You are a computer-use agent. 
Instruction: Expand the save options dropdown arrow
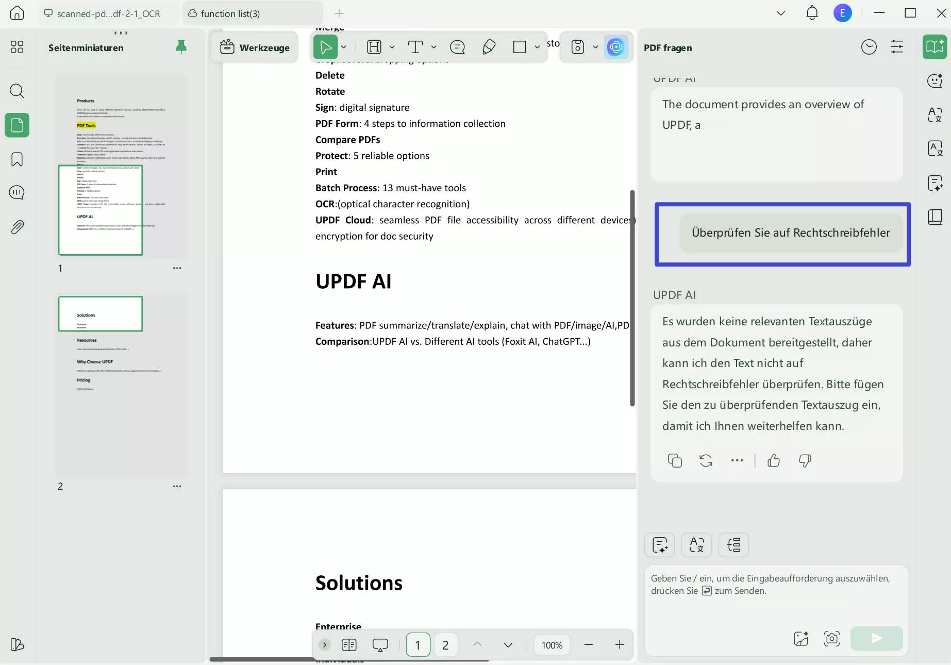pos(595,47)
